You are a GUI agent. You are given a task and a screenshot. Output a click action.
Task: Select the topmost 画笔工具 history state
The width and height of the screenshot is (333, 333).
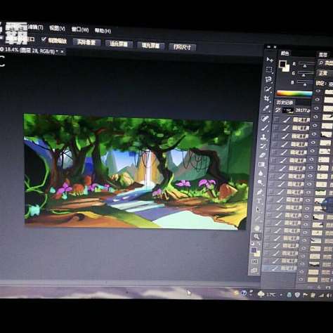tap(292, 120)
